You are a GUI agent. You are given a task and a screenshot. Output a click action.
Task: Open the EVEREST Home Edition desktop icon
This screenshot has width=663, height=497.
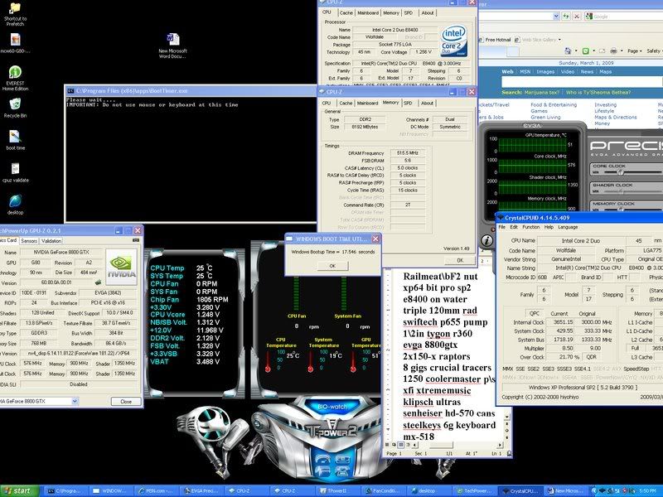[15, 78]
